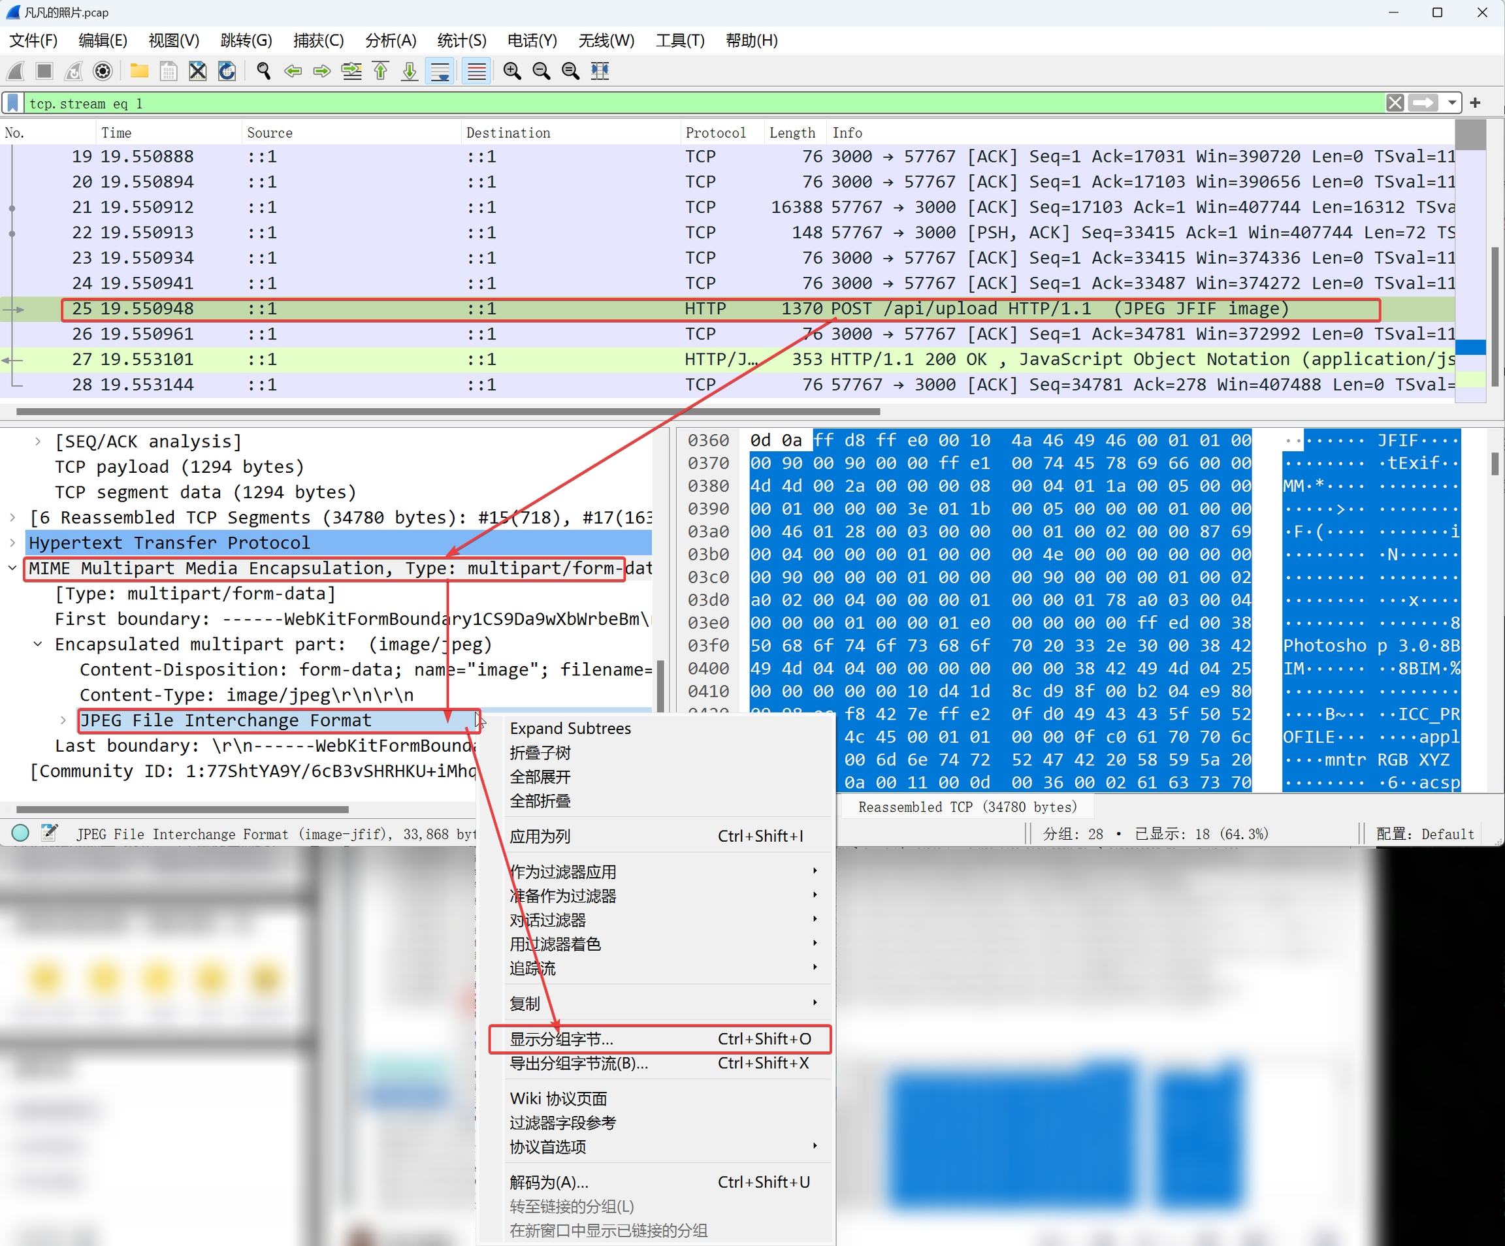Collapse the MIME Multipart Media Encapsulation node

(x=12, y=568)
